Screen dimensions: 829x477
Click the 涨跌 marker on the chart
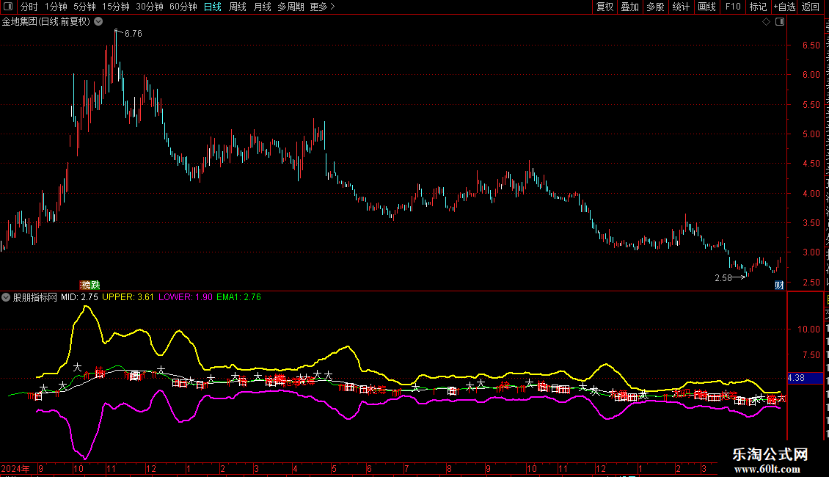pos(90,285)
